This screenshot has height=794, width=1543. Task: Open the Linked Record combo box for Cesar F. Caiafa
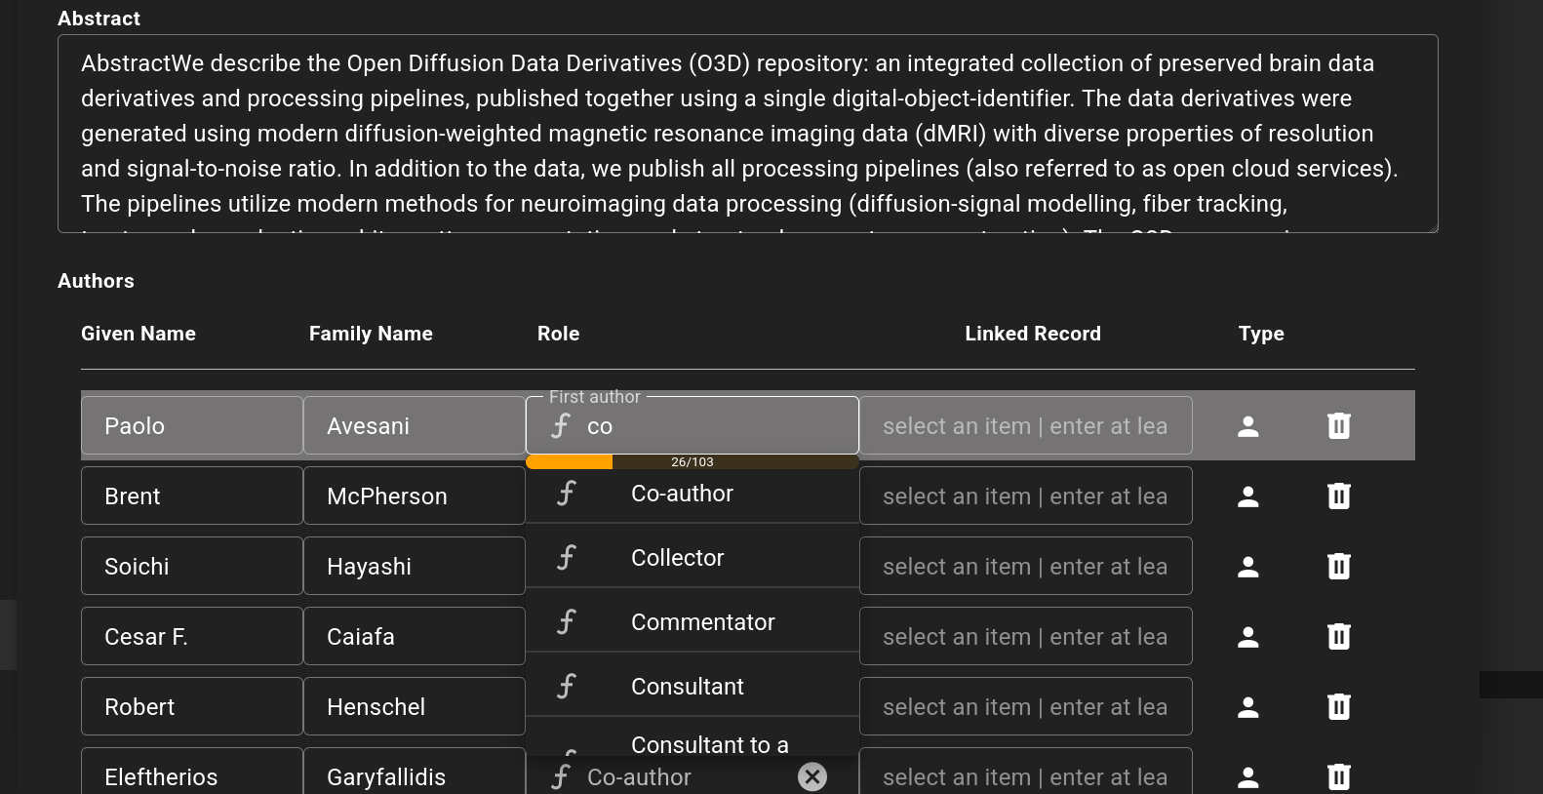pyautogui.click(x=1026, y=636)
